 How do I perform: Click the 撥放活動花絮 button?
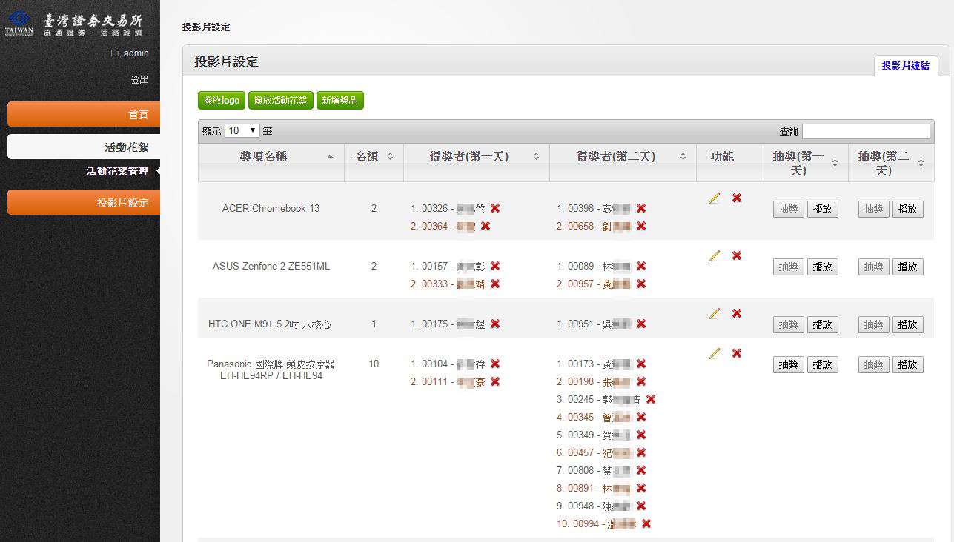(x=281, y=101)
